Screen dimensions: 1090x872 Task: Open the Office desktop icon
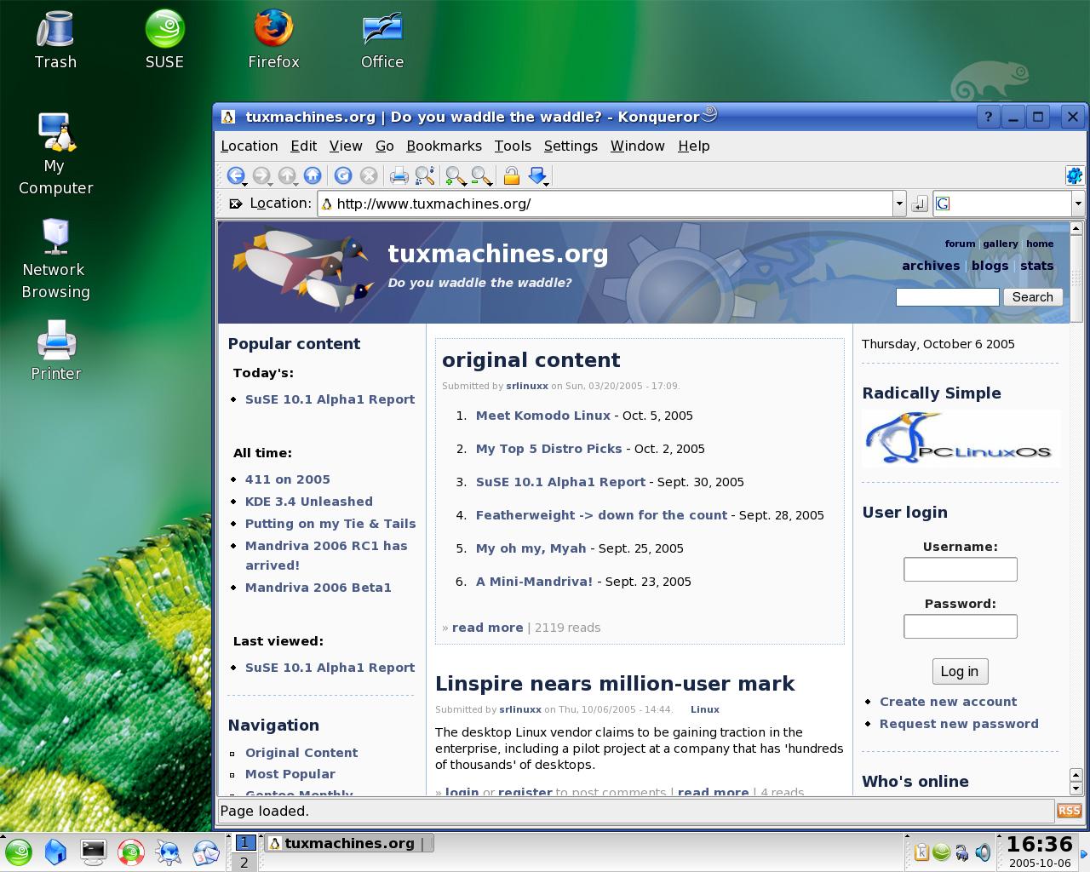382,40
